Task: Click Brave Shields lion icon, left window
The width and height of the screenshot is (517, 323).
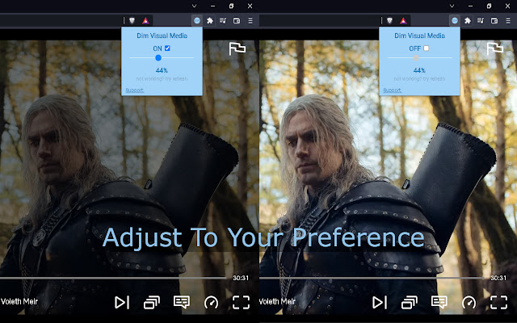Action: (x=132, y=21)
